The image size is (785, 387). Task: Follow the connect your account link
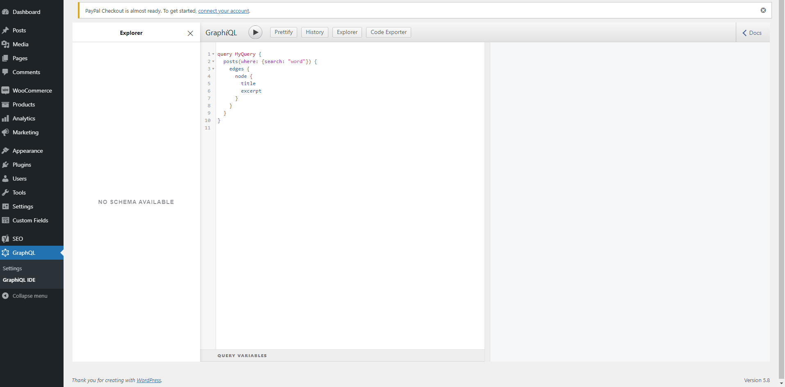(x=223, y=11)
